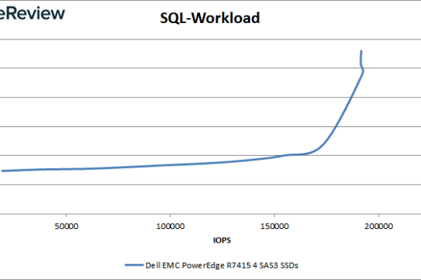Click the SQL-Workload chart title
Image resolution: width=421 pixels, height=280 pixels.
209,18
